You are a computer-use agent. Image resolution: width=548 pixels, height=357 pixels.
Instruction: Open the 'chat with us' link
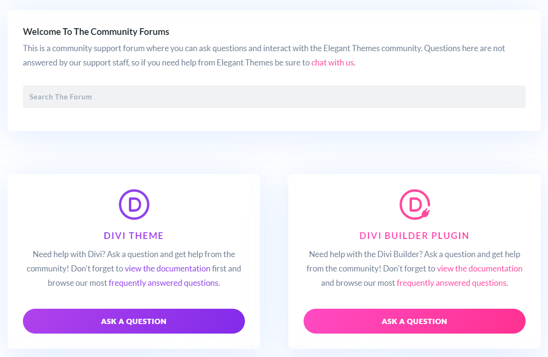(x=332, y=63)
